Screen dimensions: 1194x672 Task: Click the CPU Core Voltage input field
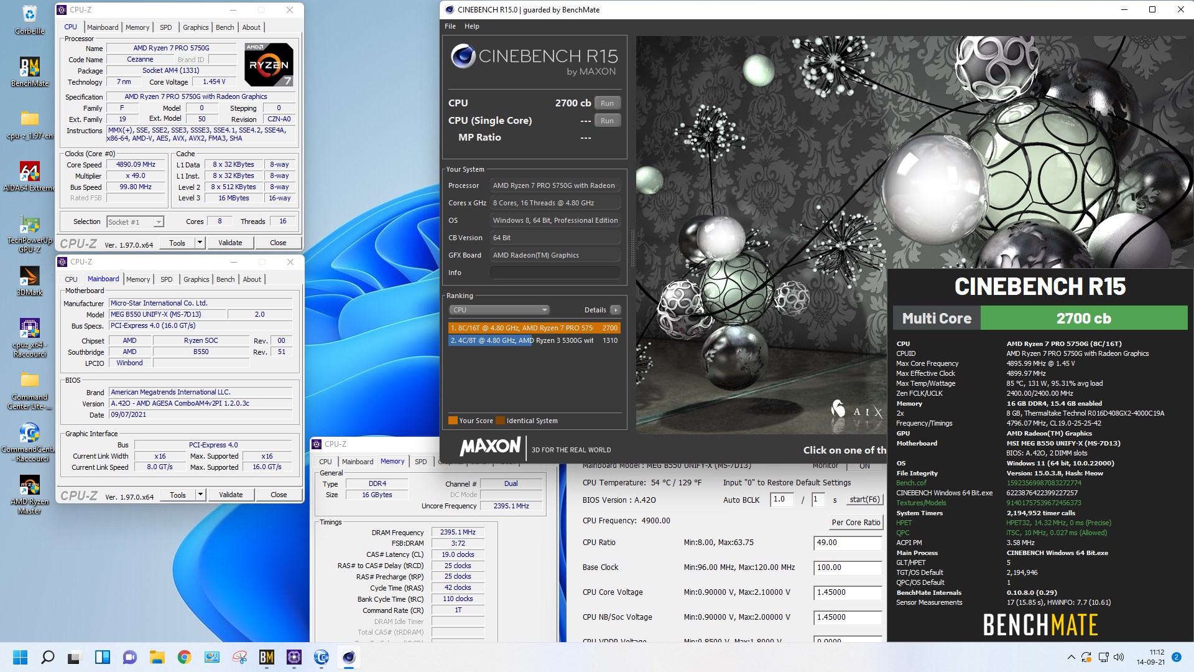(848, 592)
